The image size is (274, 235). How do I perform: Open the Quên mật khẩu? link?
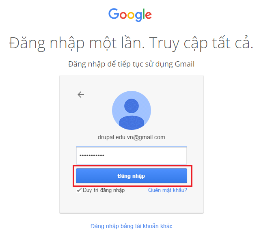(168, 190)
